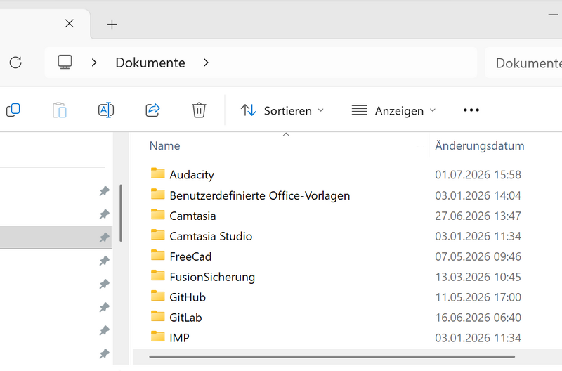Click the FreeCad folder icon
This screenshot has width=562, height=371.
pyautogui.click(x=157, y=255)
